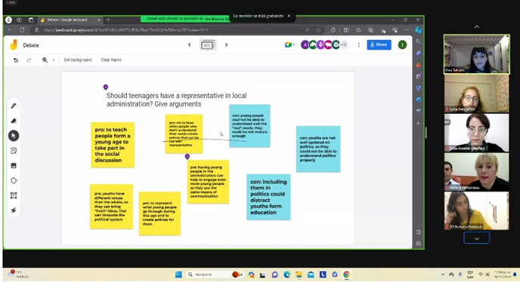520x283 pixels.
Task: Activate the laser pointer tool
Action: tap(14, 211)
